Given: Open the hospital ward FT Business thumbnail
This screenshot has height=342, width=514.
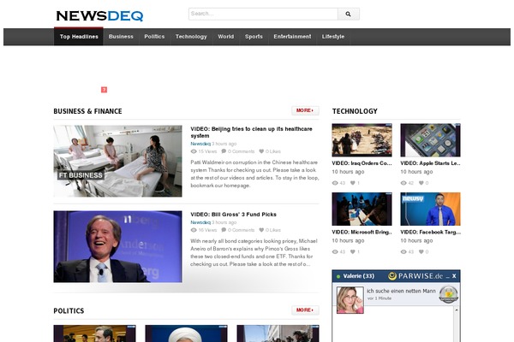Looking at the screenshot, I should point(117,161).
